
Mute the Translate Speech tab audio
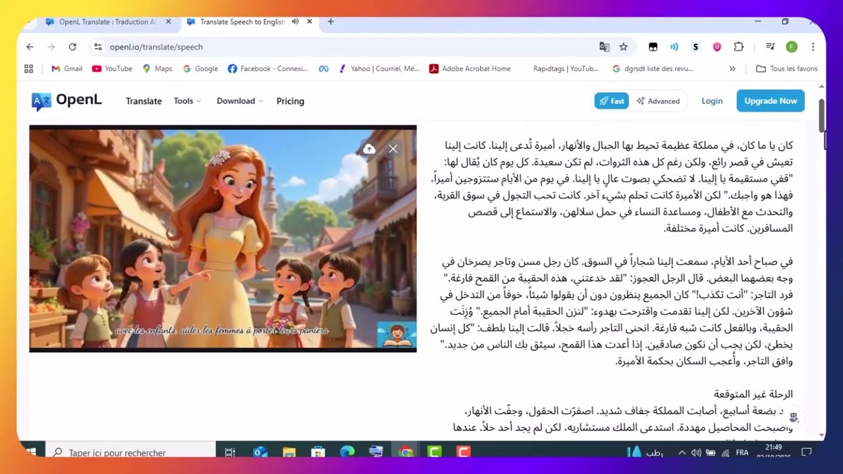(x=295, y=22)
